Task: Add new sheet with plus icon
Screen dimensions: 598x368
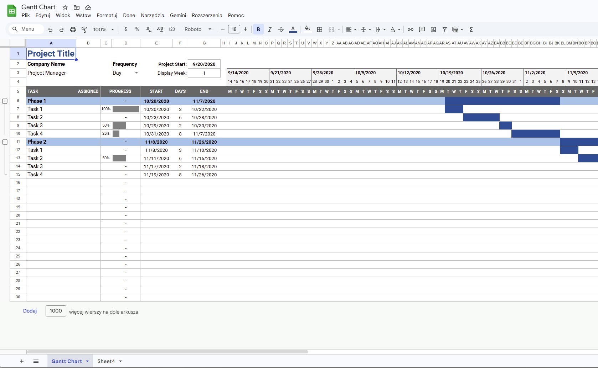Action: pyautogui.click(x=22, y=361)
